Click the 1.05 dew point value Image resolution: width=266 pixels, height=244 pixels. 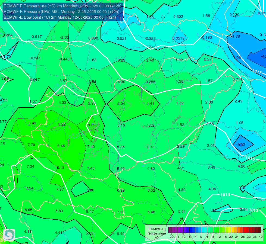(x=240, y=123)
